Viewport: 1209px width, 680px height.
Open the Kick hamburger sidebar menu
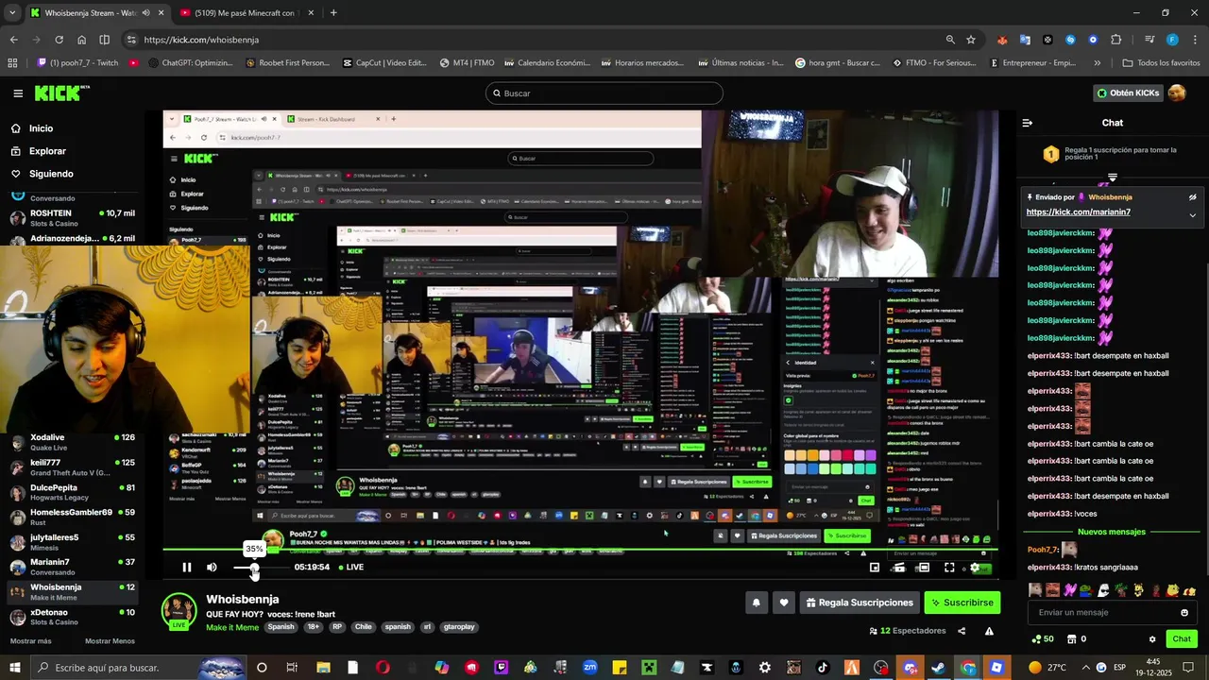[18, 93]
